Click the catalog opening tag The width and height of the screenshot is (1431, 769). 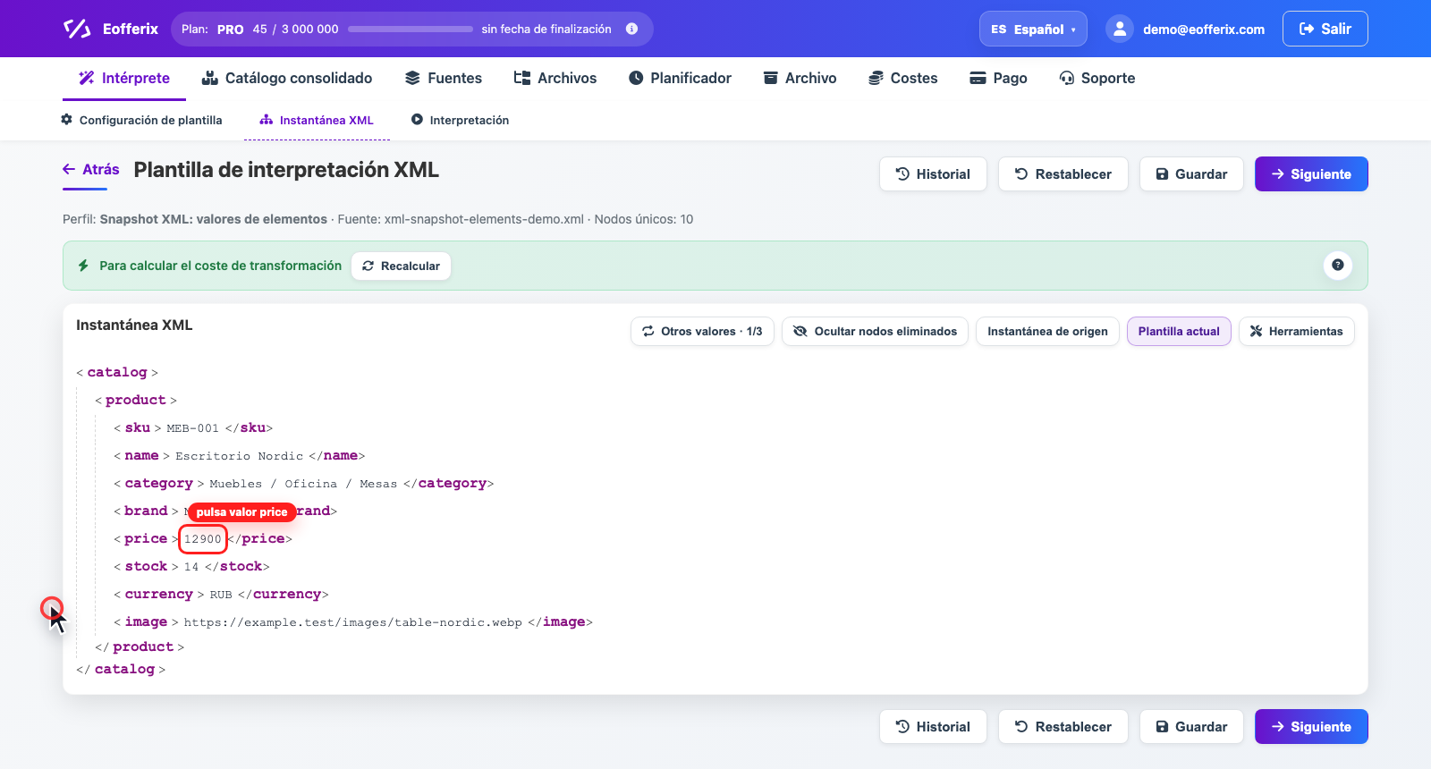point(117,372)
